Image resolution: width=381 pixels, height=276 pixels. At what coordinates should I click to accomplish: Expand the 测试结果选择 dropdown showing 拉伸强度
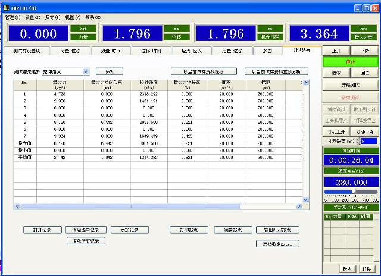[86, 71]
